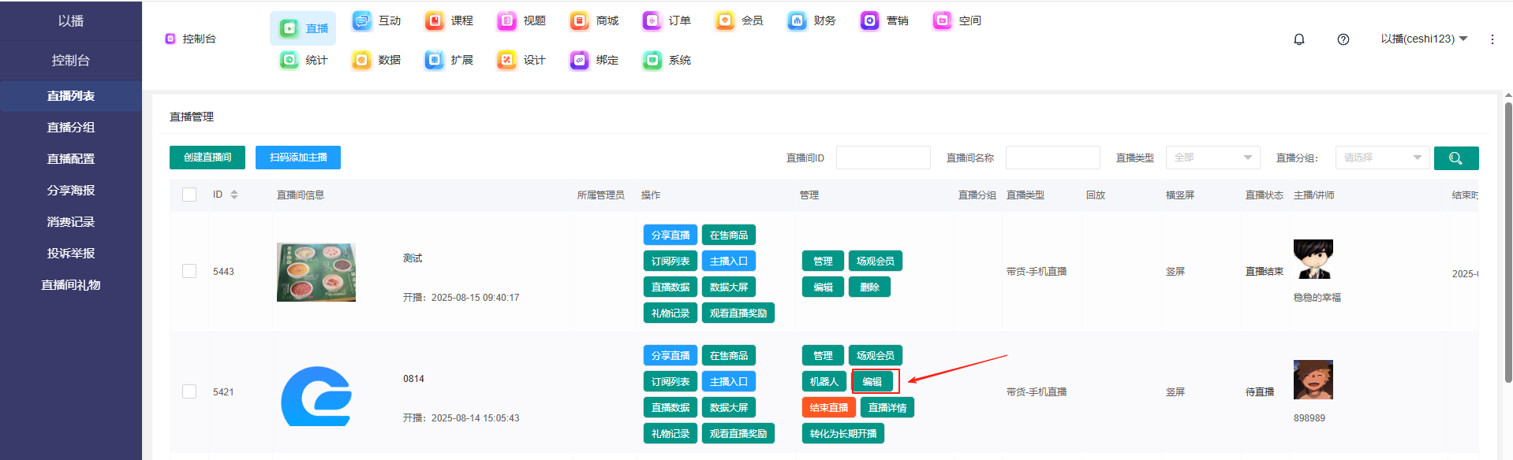Select 直播分组 in the left sidebar
The width and height of the screenshot is (1513, 460).
point(71,128)
